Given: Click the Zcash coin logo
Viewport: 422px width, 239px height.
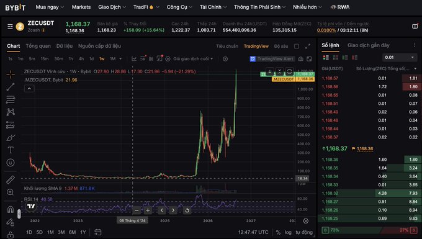Looking at the screenshot, I should [20, 27].
